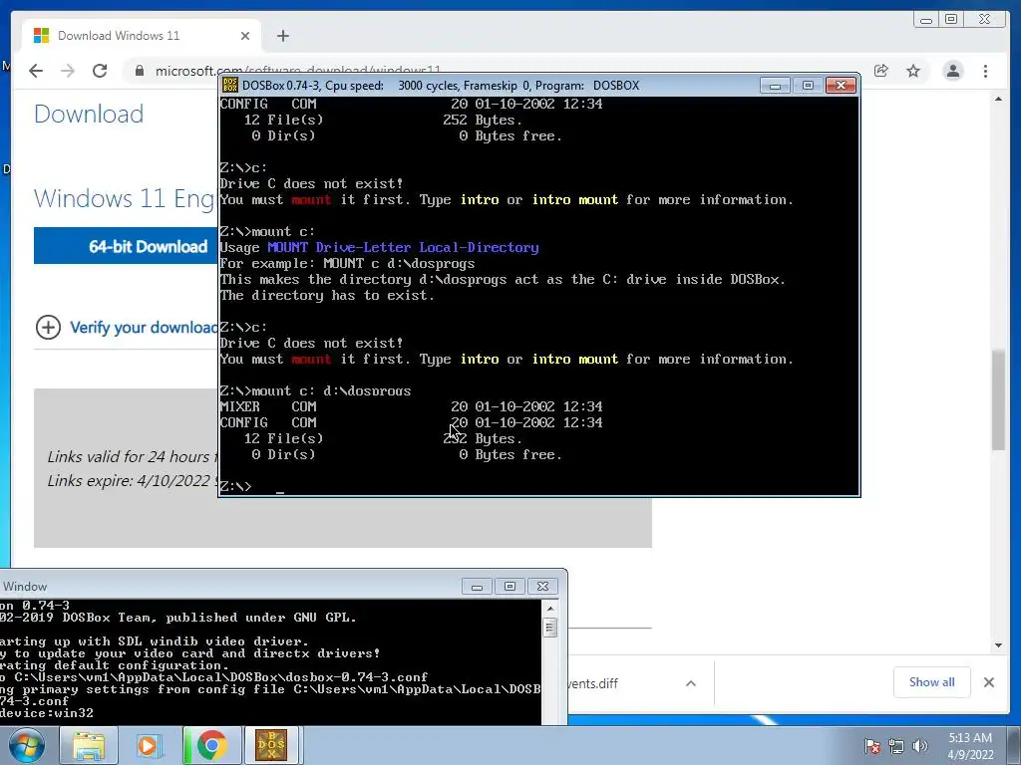Open Windows Explorer from the taskbar
The height and width of the screenshot is (765, 1021).
89,745
